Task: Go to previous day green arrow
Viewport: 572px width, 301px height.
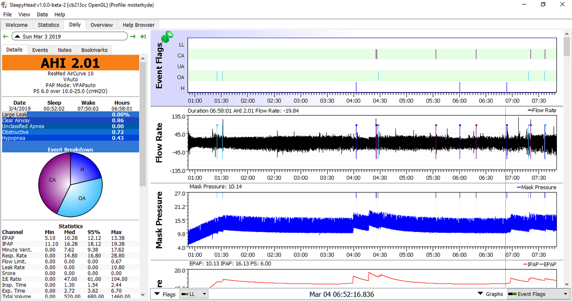Action: coord(6,37)
